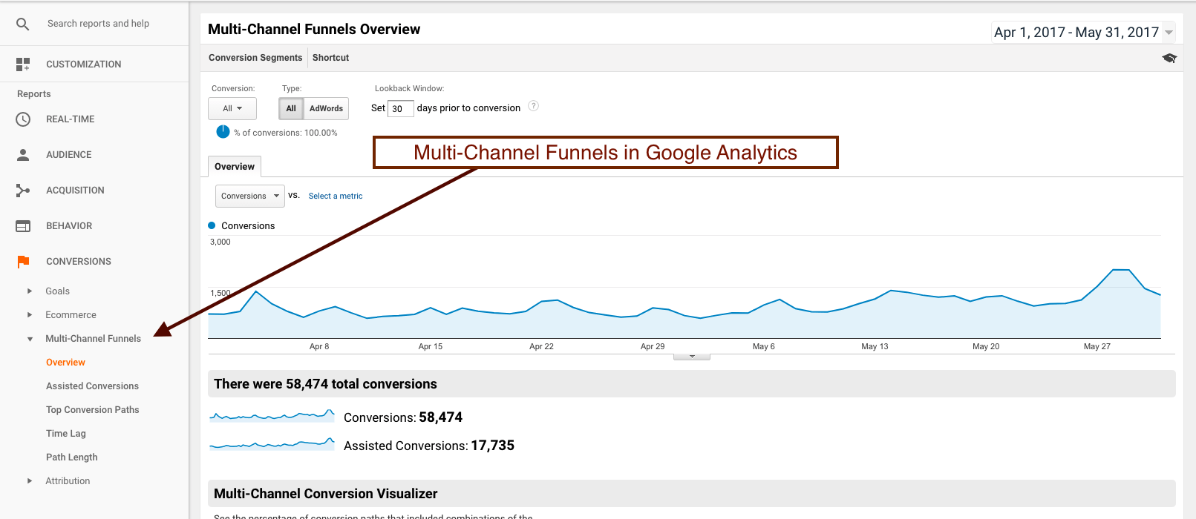The height and width of the screenshot is (519, 1196).
Task: Select Overview under Multi-Channel Funnels
Action: [65, 363]
